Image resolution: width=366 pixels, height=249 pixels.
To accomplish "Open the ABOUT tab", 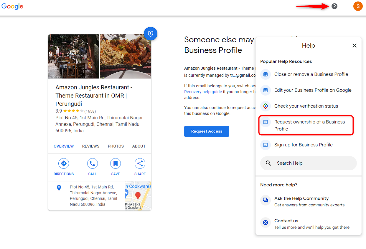I will pos(139,146).
